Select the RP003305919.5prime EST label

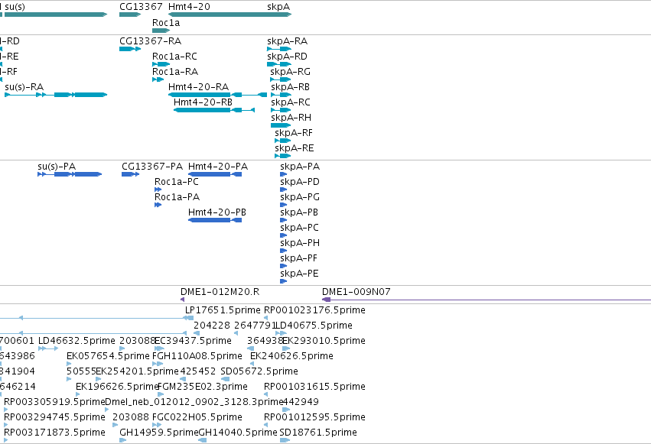[x=54, y=403]
